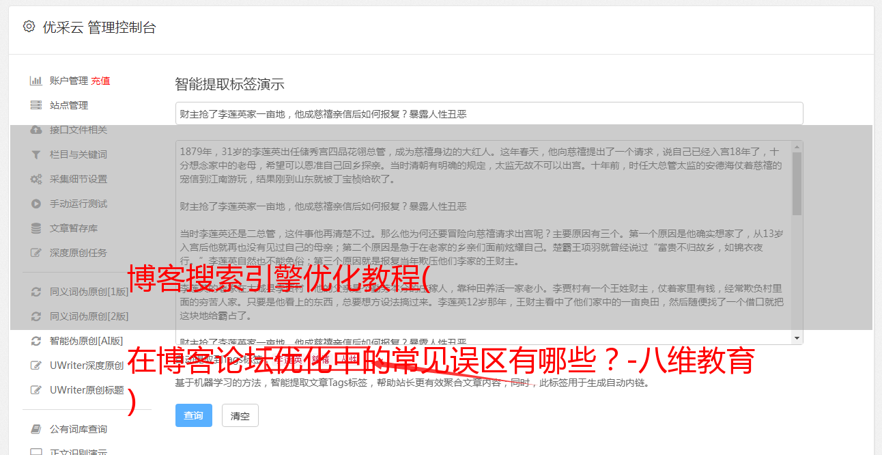Click the blue 查询 button
The height and width of the screenshot is (455, 882).
[194, 415]
